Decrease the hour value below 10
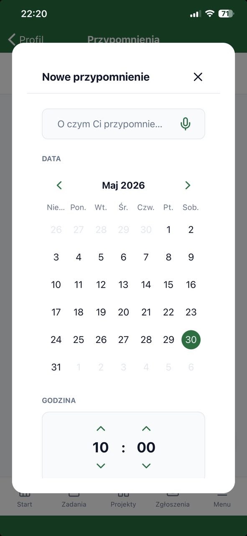This screenshot has width=247, height=536. point(101,466)
